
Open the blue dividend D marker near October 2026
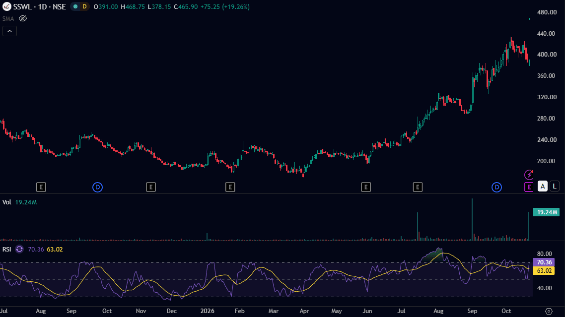[497, 188]
